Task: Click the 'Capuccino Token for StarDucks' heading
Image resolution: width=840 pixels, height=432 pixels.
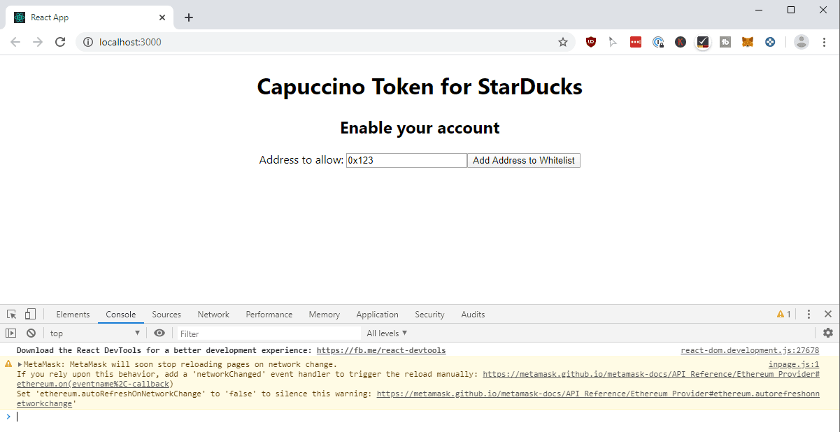Action: click(420, 87)
